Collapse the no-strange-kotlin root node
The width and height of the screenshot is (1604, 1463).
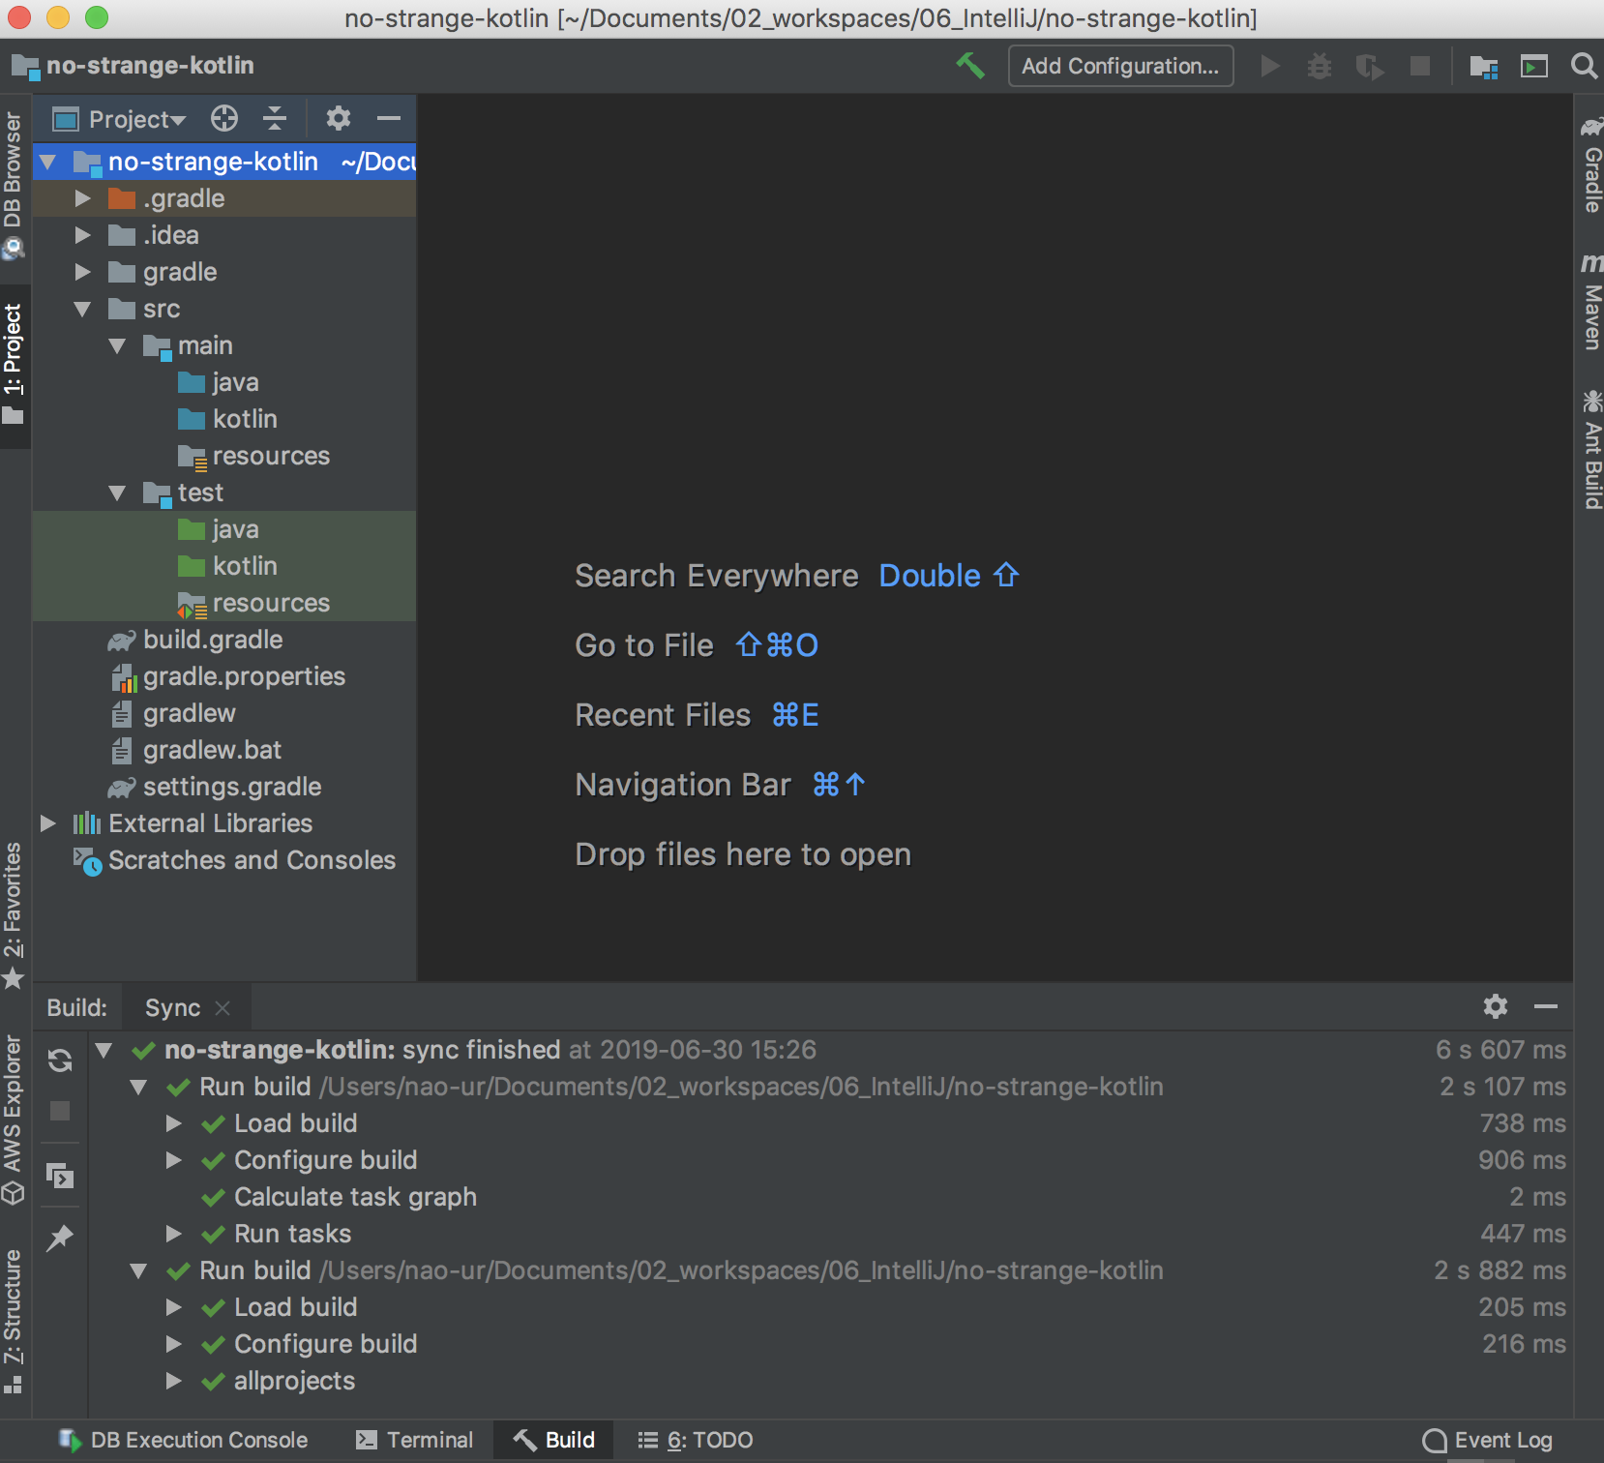click(x=47, y=162)
